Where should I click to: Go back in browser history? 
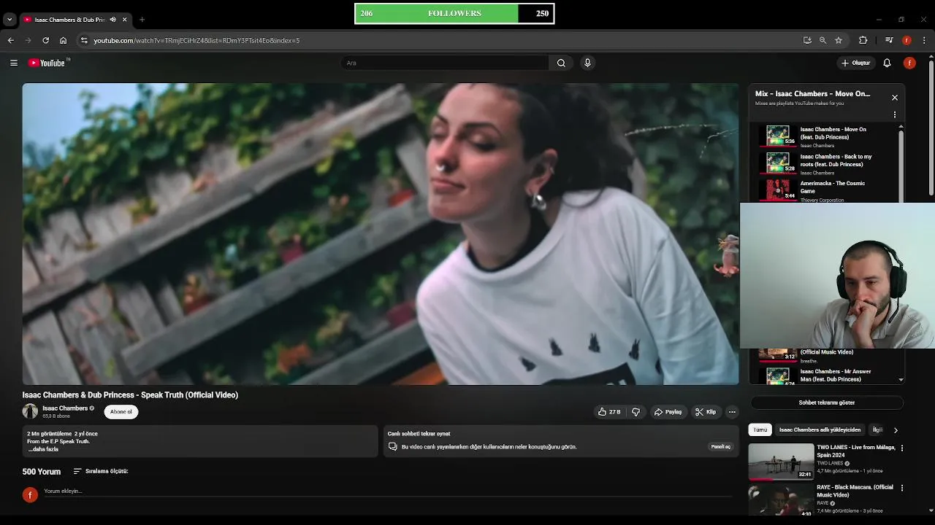click(x=11, y=40)
